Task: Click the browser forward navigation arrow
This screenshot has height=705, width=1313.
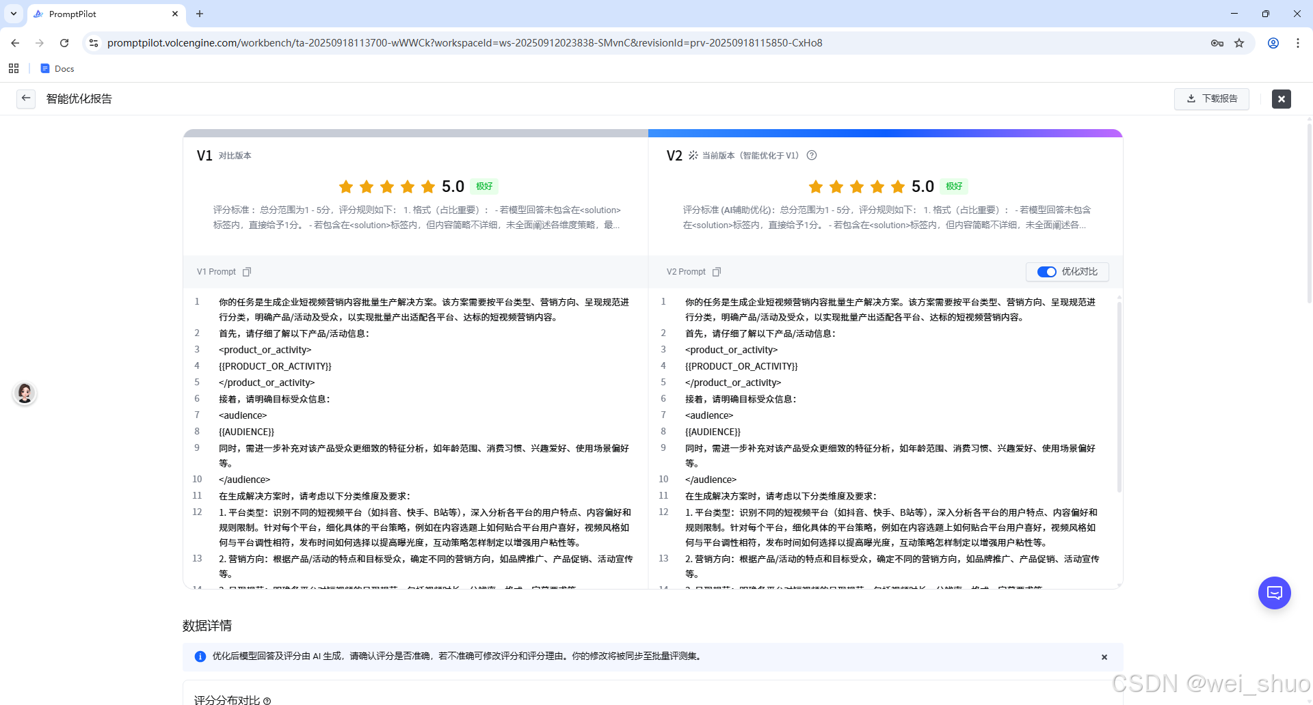Action: pos(40,43)
